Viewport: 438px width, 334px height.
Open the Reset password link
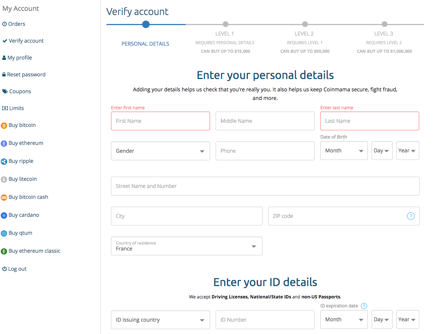24,75
